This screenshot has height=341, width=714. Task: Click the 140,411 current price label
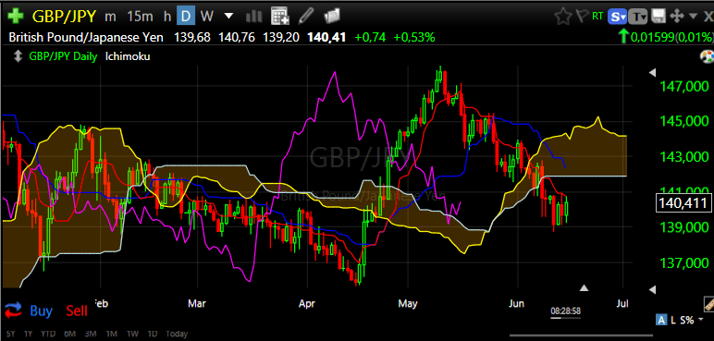pyautogui.click(x=683, y=202)
